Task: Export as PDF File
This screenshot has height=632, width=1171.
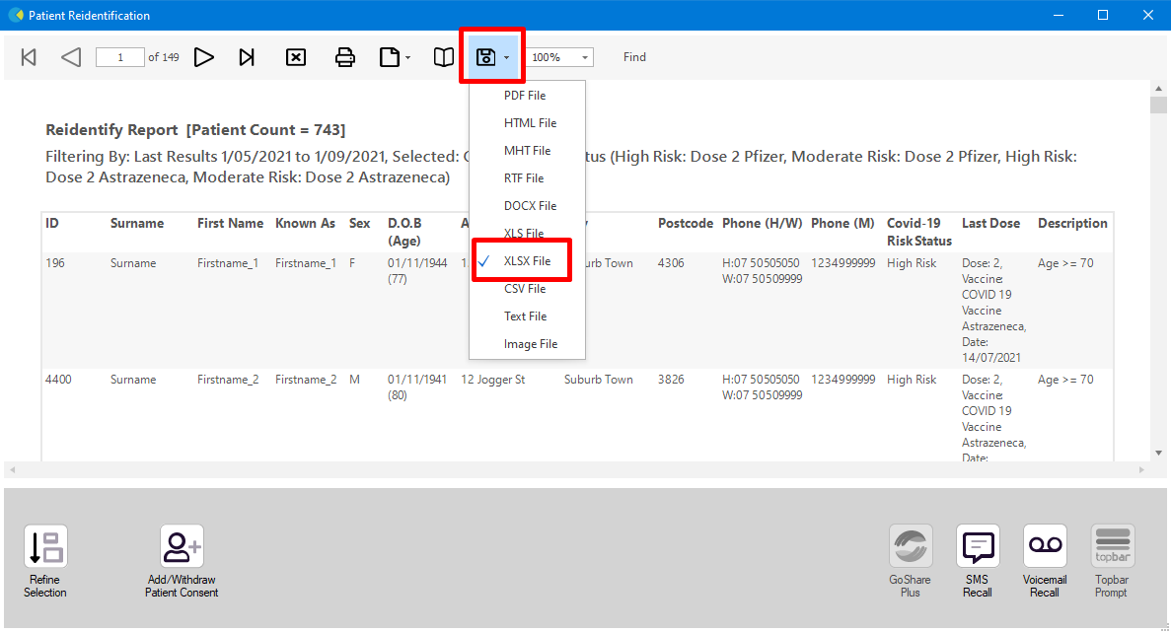Action: pos(527,96)
